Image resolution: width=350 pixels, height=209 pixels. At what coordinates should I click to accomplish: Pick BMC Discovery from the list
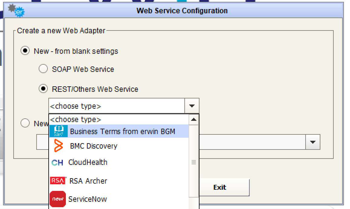pyautogui.click(x=93, y=146)
